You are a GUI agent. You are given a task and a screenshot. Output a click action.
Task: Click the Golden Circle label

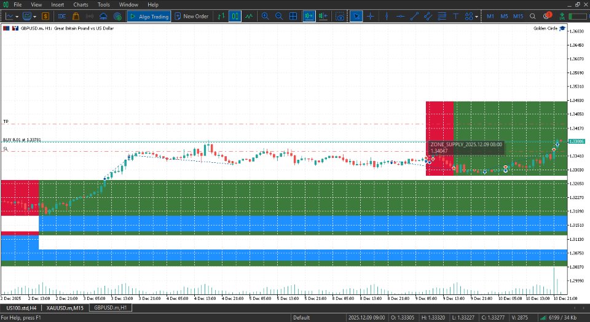click(545, 28)
